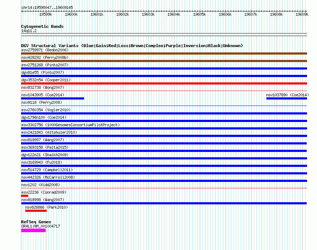Click the 19606k ruler tick label
The image size is (317, 250).
(225, 14)
